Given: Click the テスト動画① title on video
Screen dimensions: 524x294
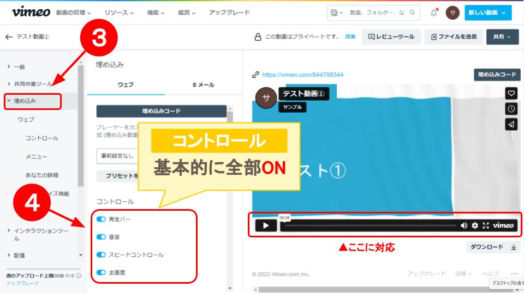Looking at the screenshot, I should tap(304, 94).
